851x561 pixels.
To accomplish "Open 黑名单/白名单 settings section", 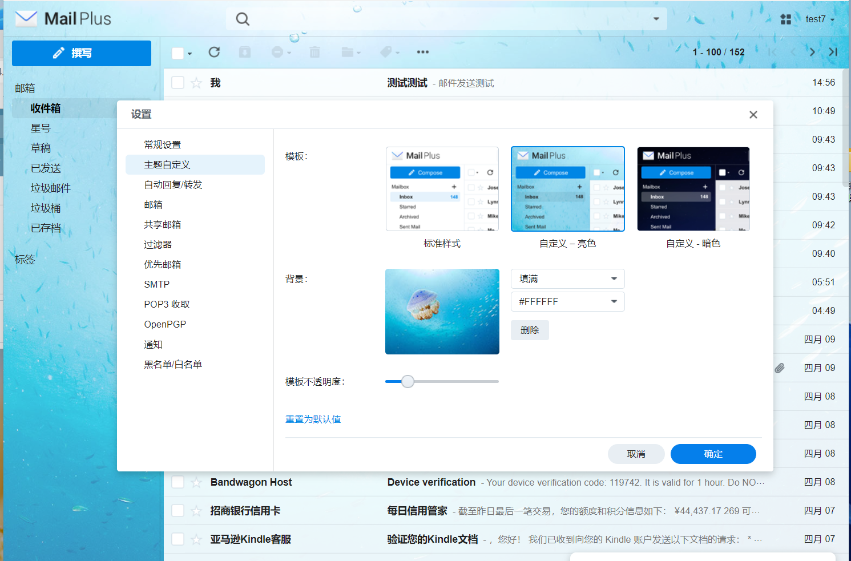I will 195,365.
